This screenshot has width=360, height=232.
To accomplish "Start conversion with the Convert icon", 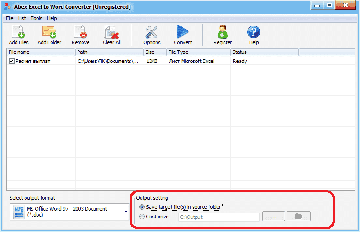I will pyautogui.click(x=183, y=32).
